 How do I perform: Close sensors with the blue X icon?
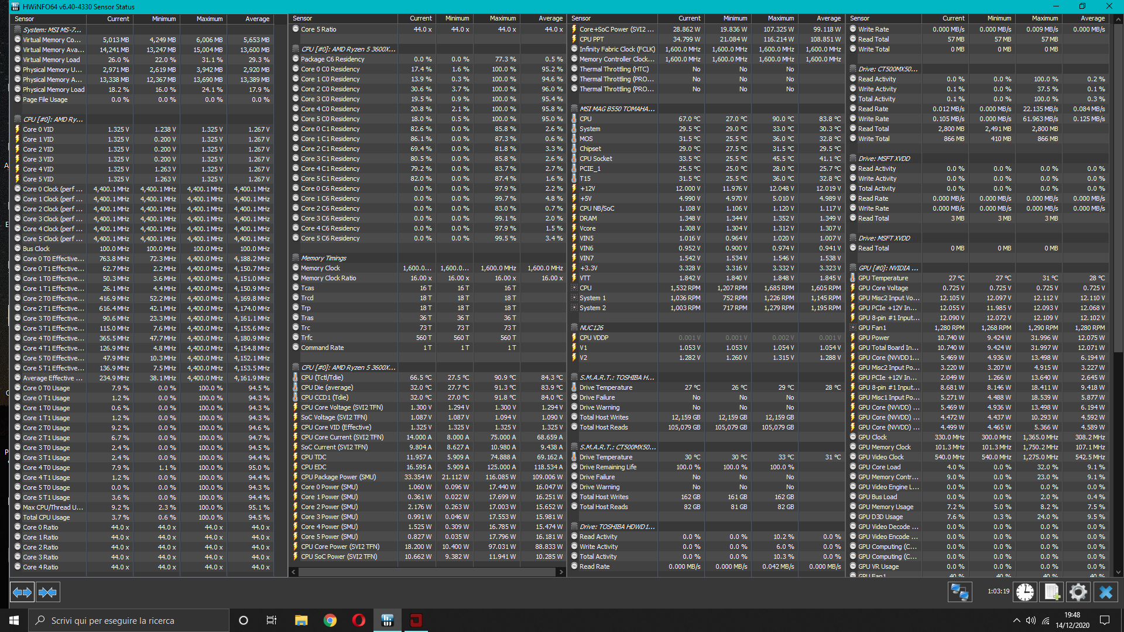[x=1105, y=592]
